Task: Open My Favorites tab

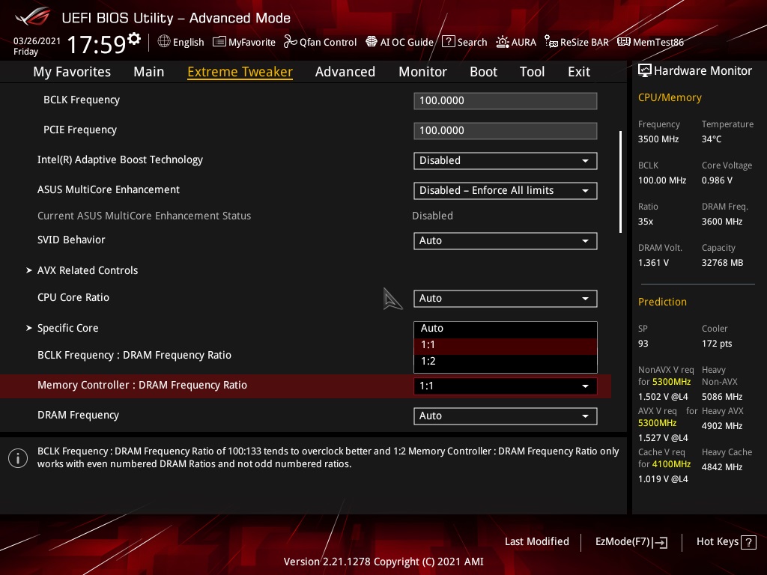Action: pos(72,72)
